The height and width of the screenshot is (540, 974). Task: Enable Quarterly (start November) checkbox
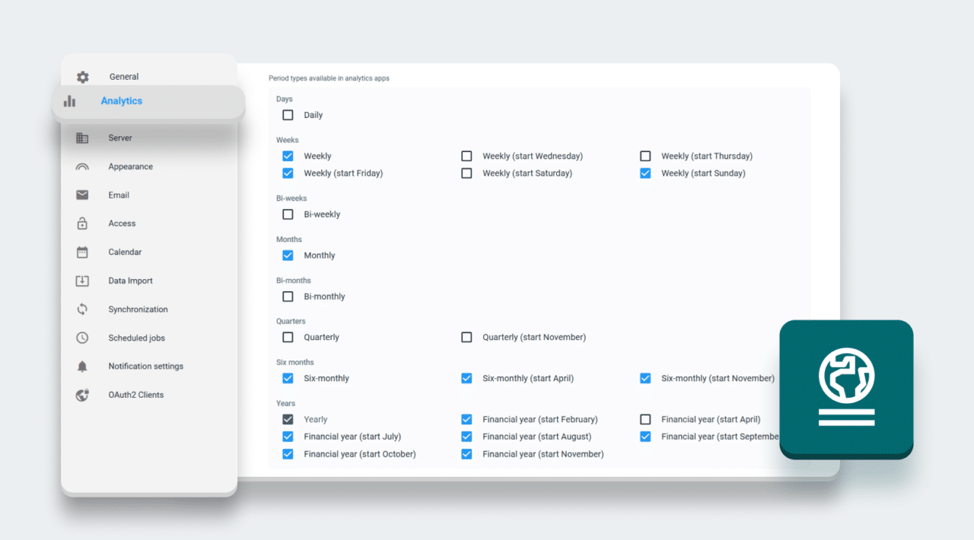click(x=466, y=337)
